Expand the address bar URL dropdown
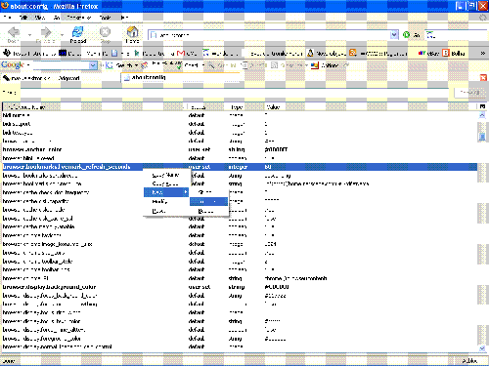The image size is (489, 366). 394,35
